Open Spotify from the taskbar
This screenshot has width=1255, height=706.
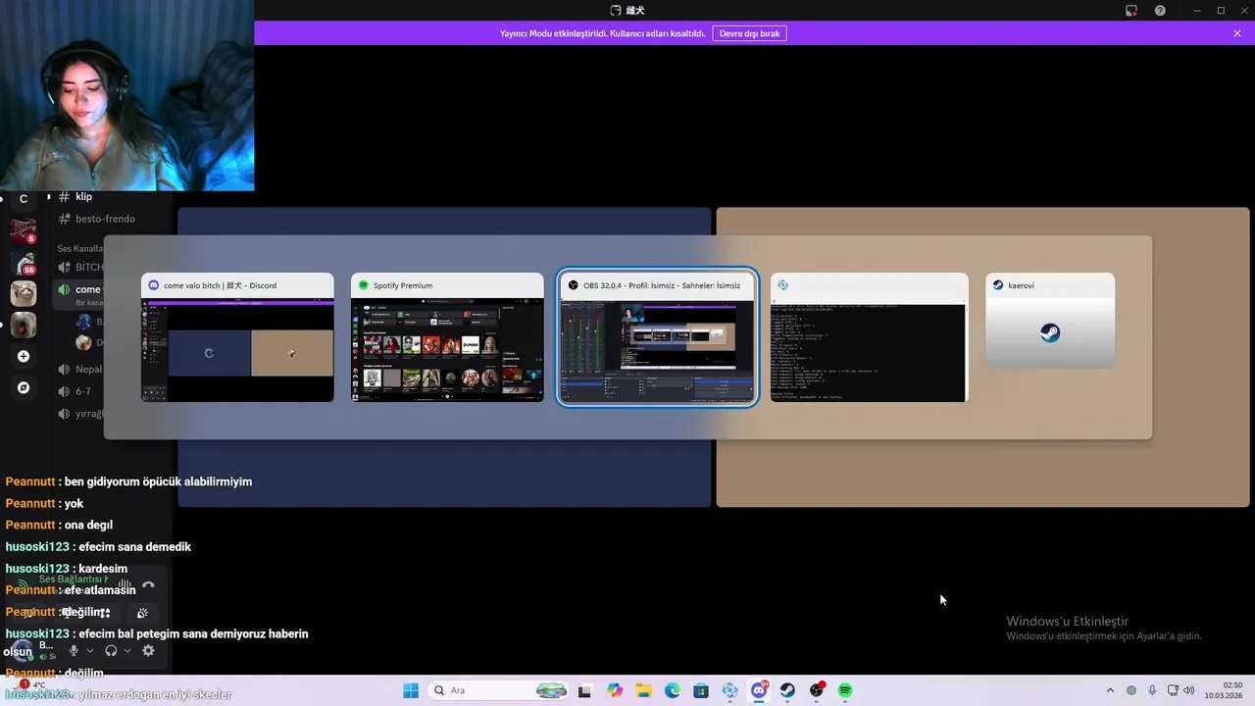click(845, 690)
